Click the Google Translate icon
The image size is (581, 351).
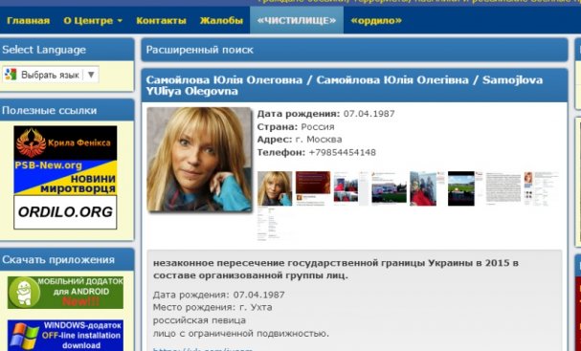point(11,75)
